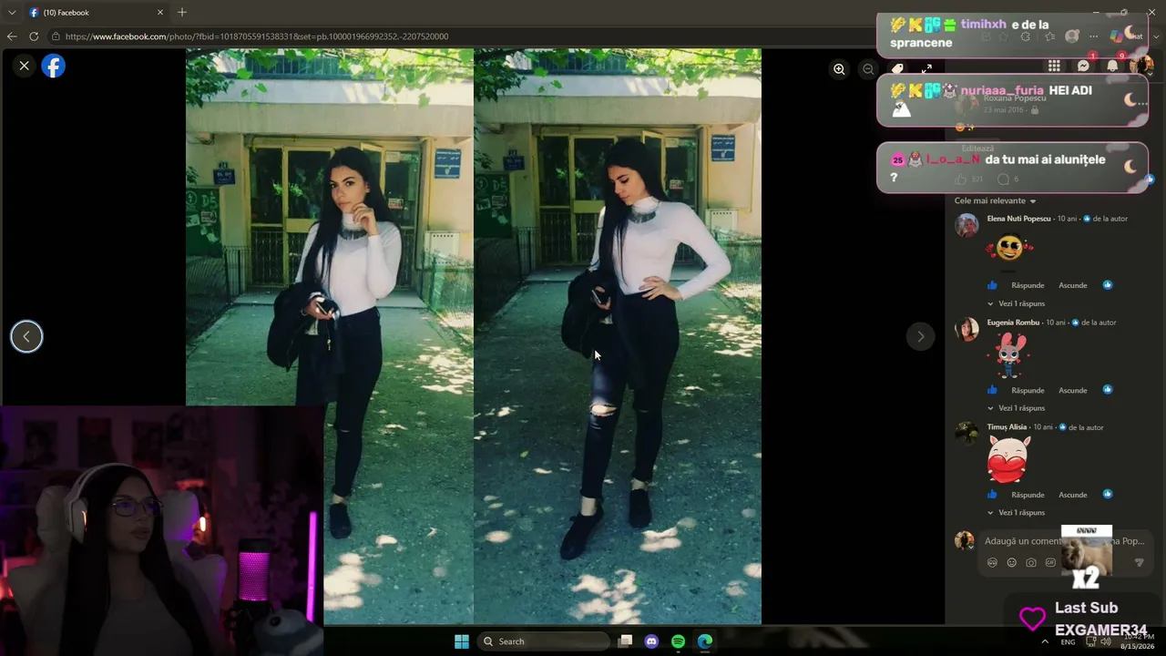Expand the Cele mai relevante comment filter
Screen dimensions: 1166x656
pos(995,200)
